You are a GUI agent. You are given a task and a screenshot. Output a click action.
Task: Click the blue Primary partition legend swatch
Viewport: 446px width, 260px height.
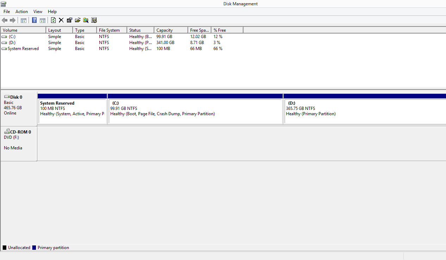(34, 248)
